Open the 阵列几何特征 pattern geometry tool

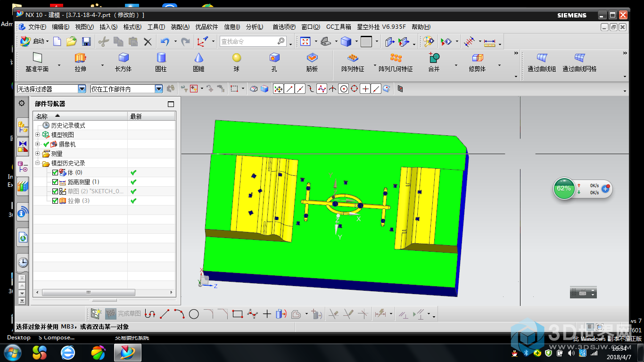point(396,62)
